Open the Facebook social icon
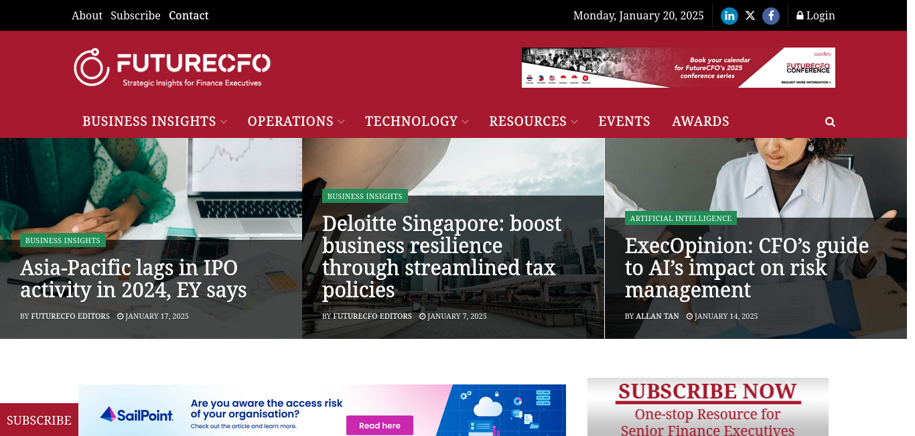The image size is (915, 436). click(771, 15)
